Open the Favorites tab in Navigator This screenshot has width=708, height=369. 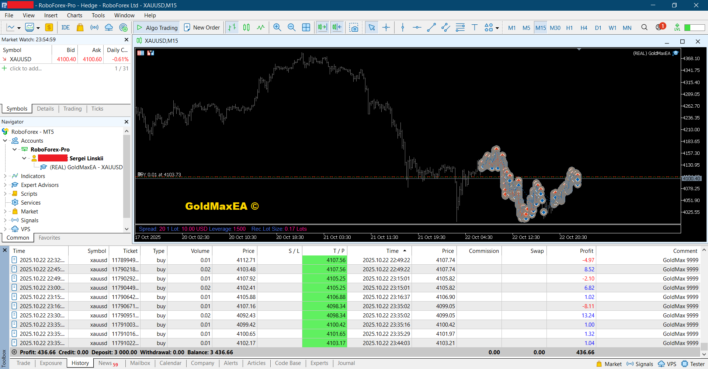(x=49, y=238)
